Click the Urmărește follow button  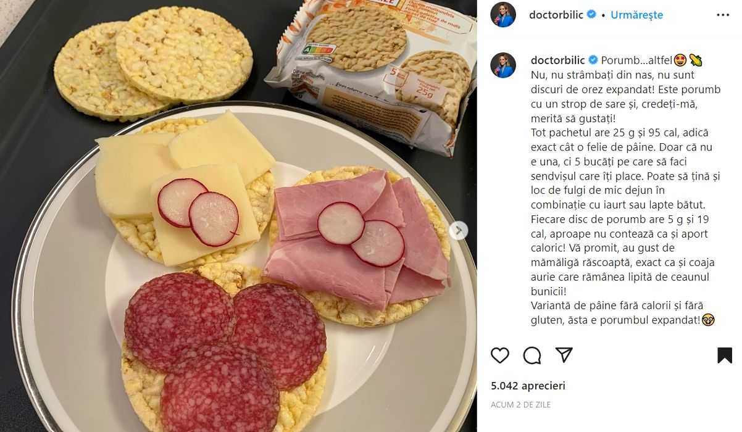click(636, 15)
